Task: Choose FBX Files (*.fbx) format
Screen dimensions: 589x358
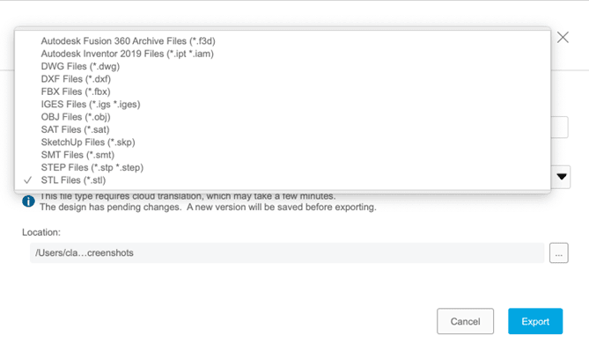Action: pos(77,91)
